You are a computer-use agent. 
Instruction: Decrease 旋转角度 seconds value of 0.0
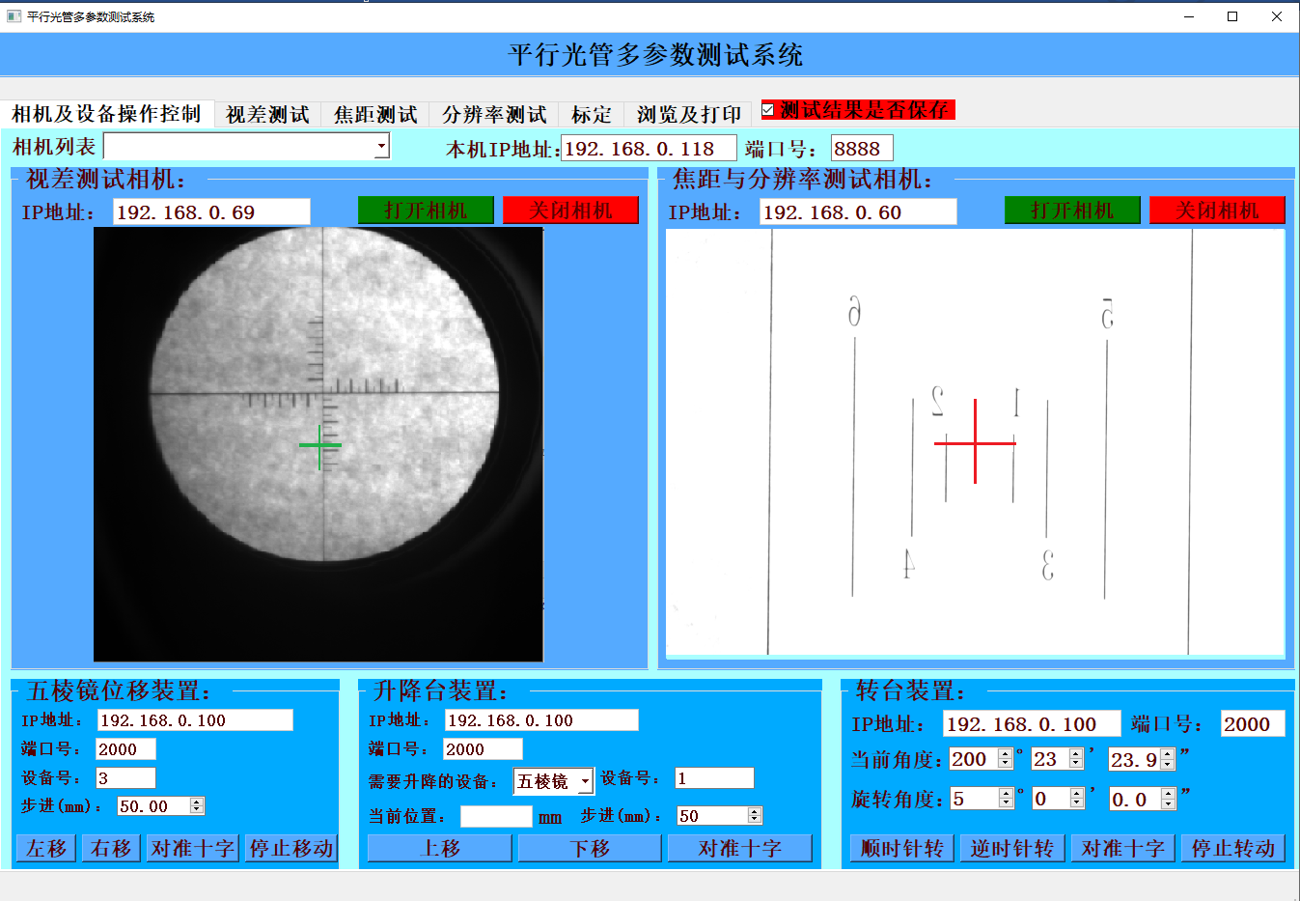1169,804
